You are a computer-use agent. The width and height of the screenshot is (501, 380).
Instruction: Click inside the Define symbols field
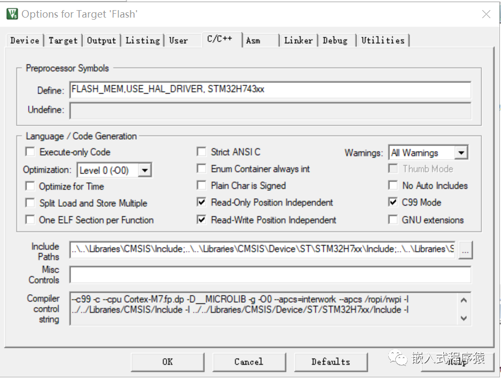[214, 90]
